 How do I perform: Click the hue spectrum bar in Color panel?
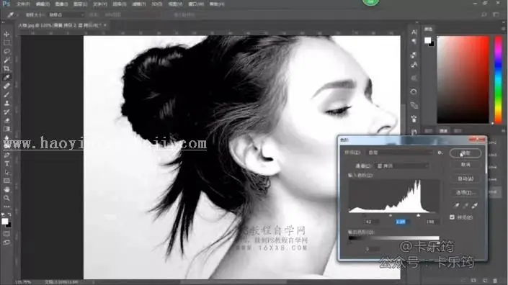pyautogui.click(x=499, y=80)
